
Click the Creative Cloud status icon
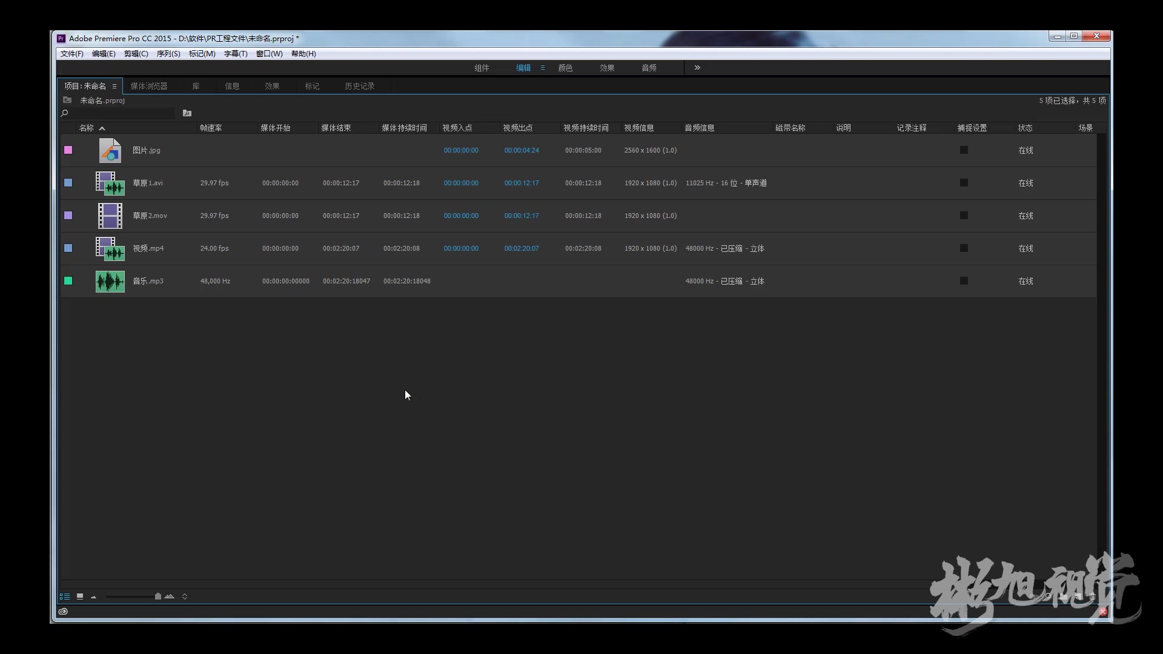[63, 611]
